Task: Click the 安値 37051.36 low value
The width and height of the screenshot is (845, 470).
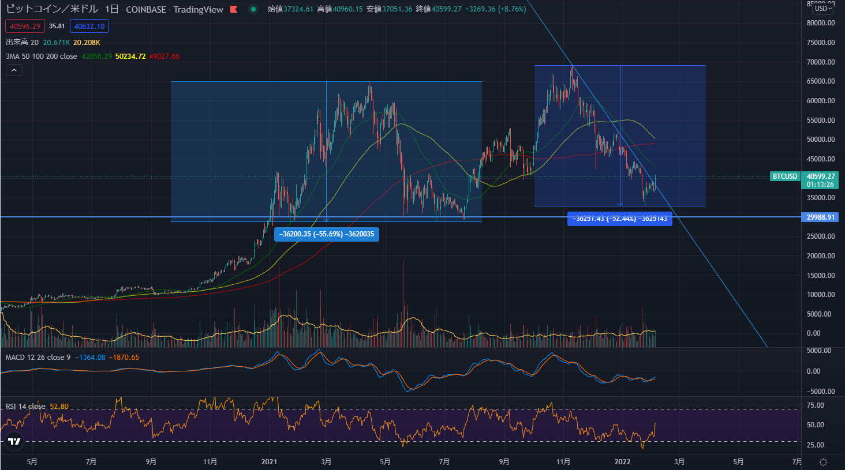Action: [389, 9]
